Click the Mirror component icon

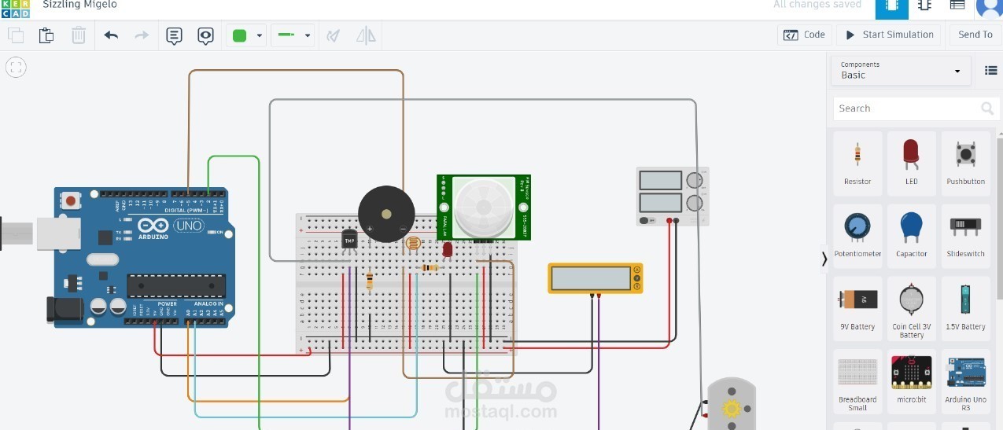click(x=366, y=35)
